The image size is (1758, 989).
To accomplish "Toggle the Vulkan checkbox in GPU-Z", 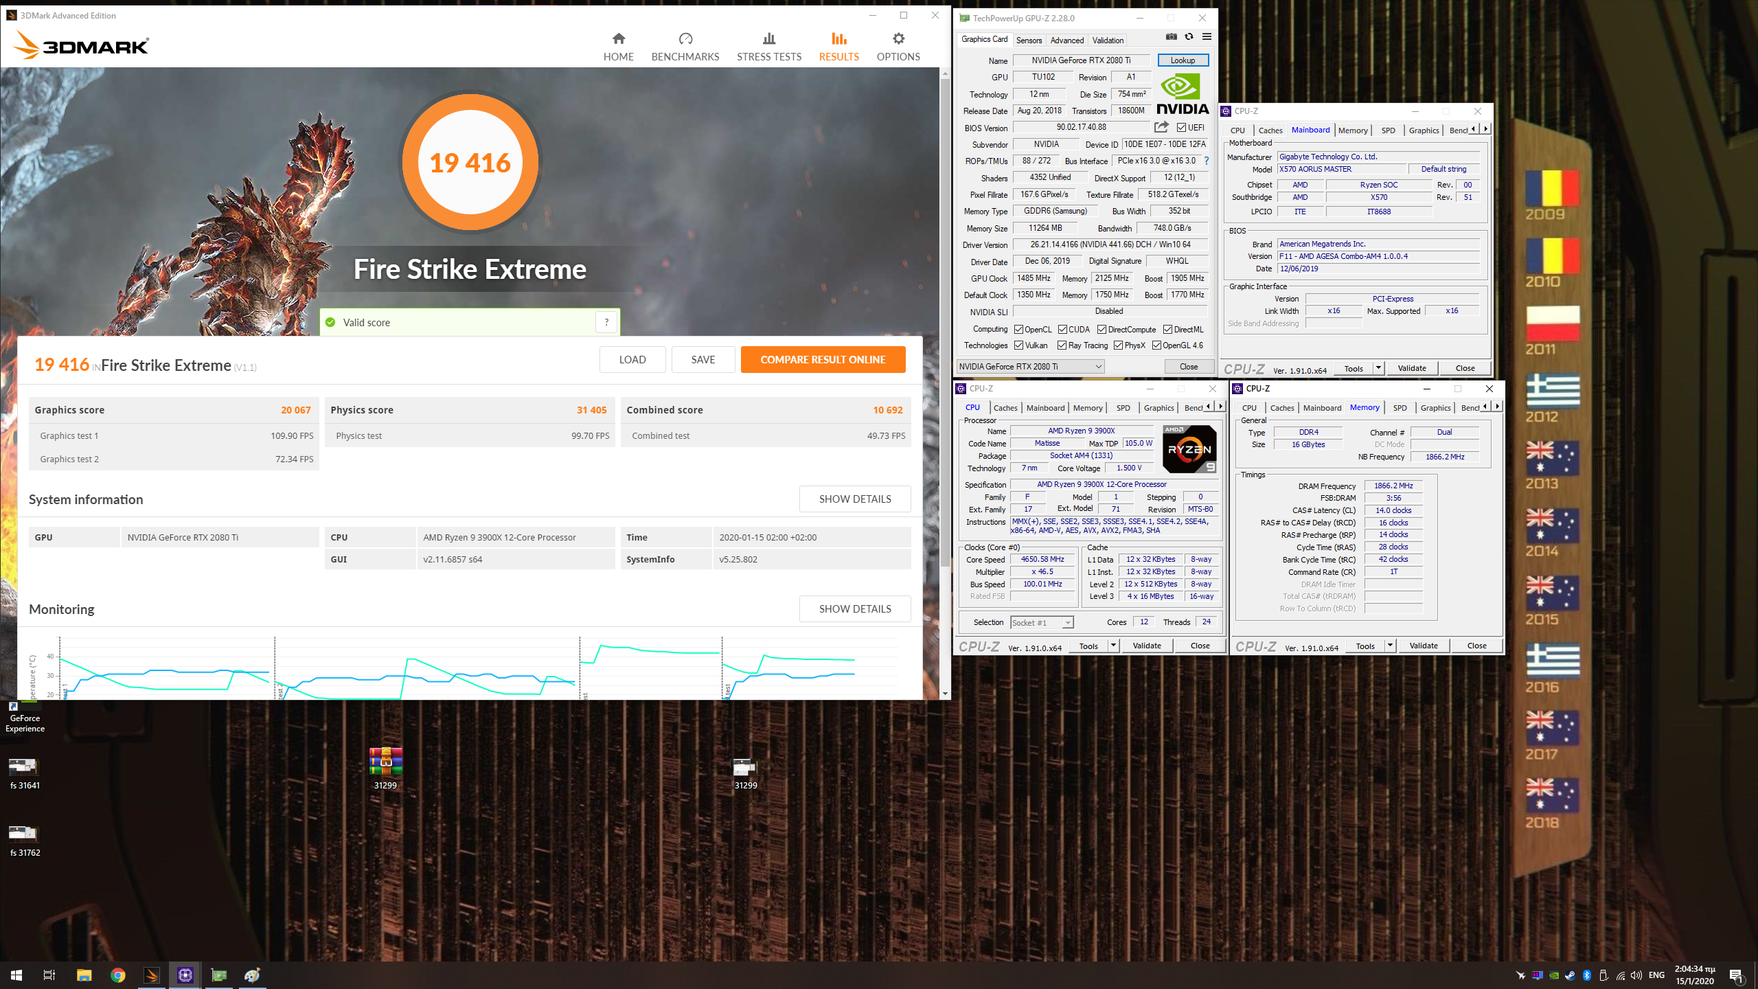I will click(1019, 345).
